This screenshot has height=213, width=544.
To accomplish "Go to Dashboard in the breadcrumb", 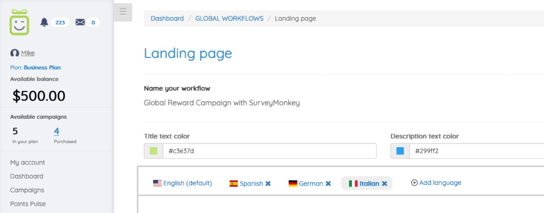I will (x=167, y=19).
